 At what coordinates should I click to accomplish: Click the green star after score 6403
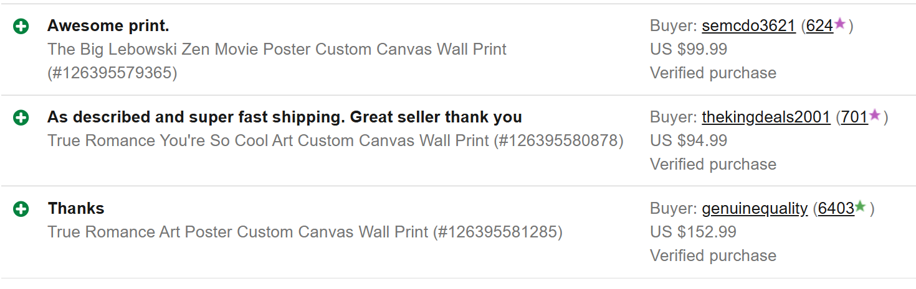pyautogui.click(x=861, y=206)
